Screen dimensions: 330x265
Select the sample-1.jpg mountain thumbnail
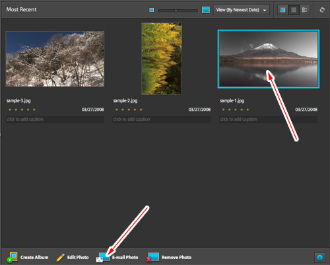tap(269, 59)
